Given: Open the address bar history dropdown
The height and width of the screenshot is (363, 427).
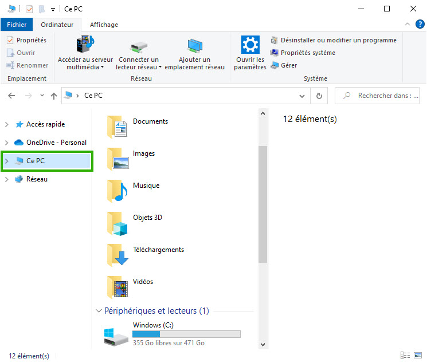Looking at the screenshot, I should 301,96.
